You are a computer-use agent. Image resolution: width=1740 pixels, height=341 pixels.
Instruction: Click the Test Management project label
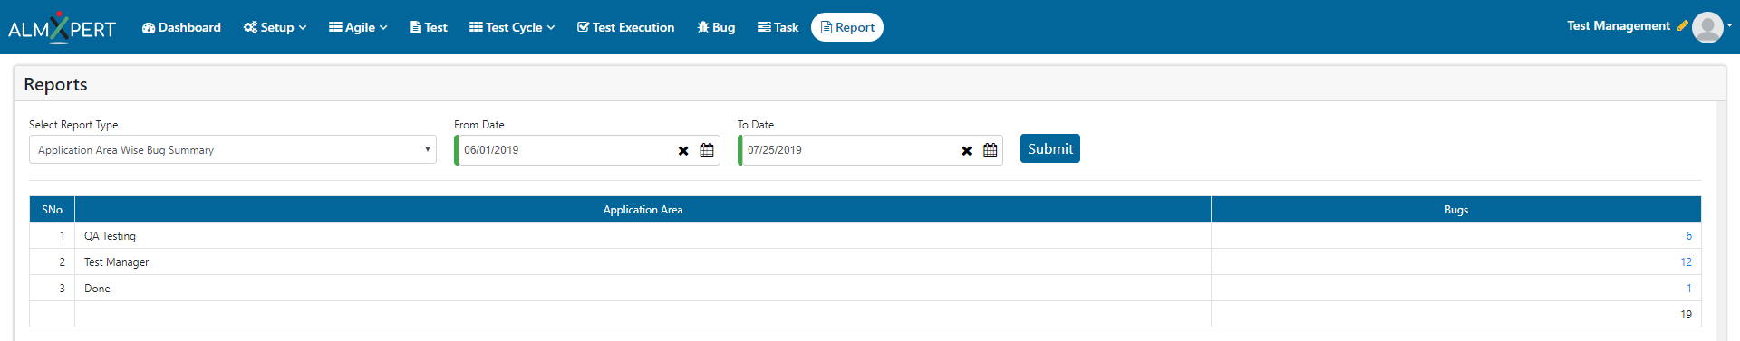click(1619, 26)
